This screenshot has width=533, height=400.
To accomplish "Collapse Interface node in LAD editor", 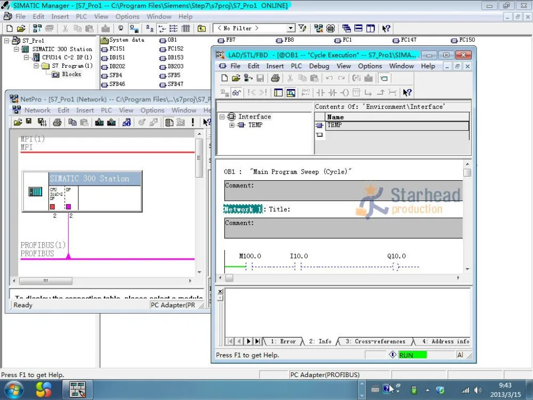I will coord(222,117).
